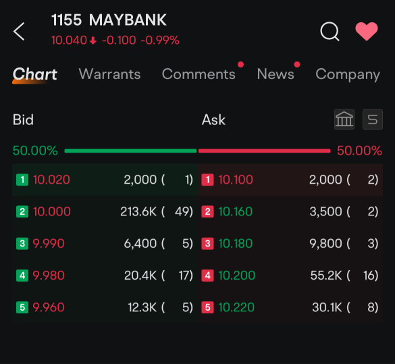
Task: Change depth with the 5 levels icon
Action: (x=373, y=120)
